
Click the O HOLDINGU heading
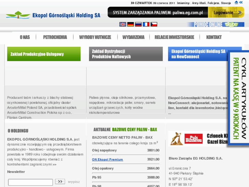[x=18, y=131]
